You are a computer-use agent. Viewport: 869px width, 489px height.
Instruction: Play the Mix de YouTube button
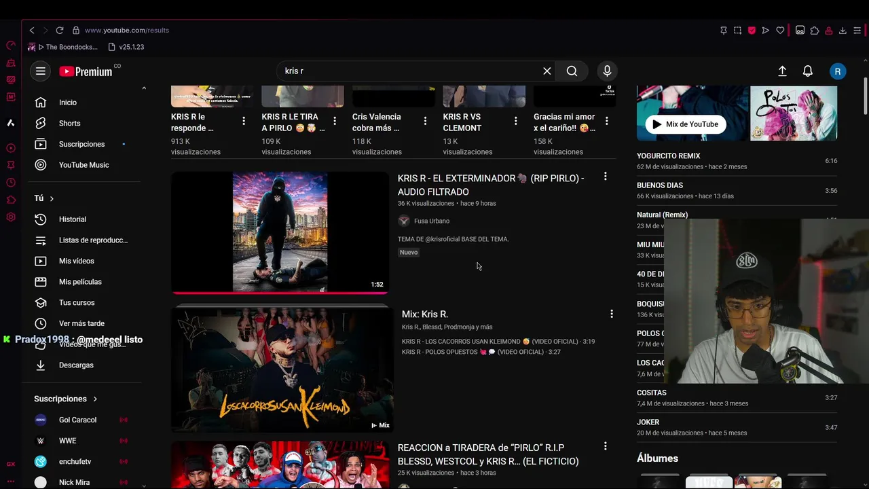(x=686, y=124)
